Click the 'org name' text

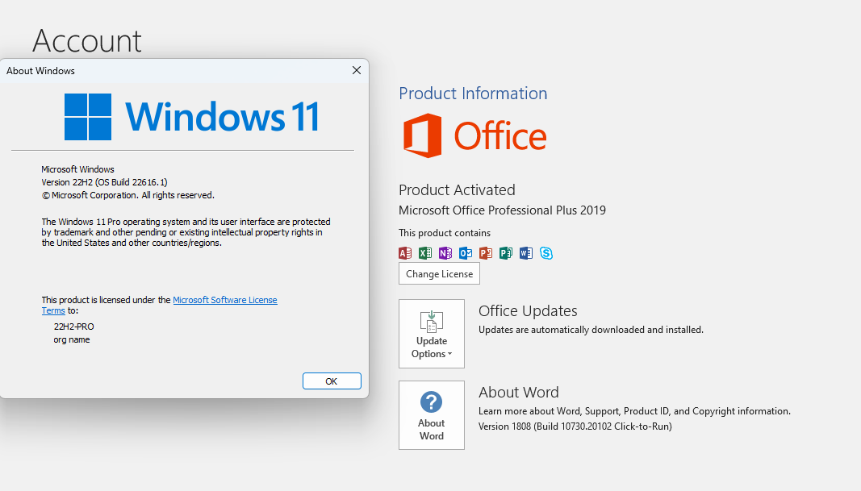72,339
